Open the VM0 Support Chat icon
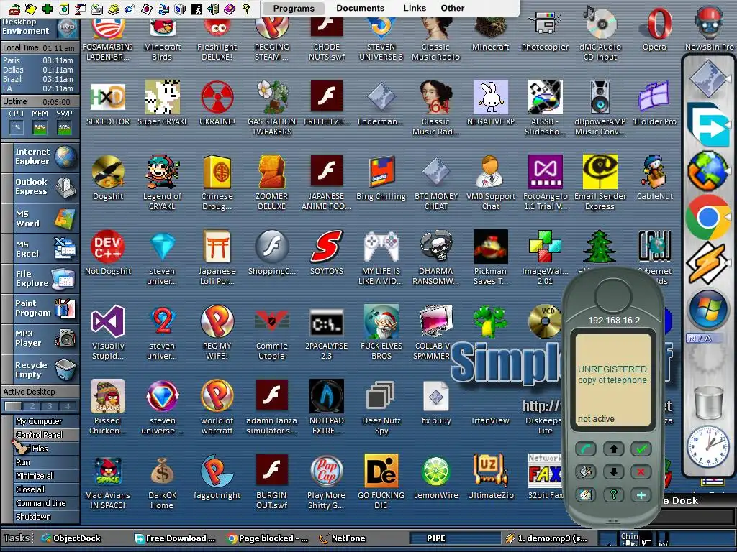This screenshot has width=737, height=552. point(490,172)
